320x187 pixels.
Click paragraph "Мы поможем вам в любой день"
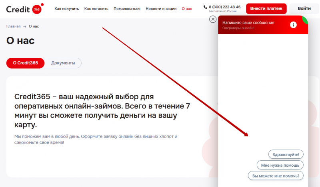point(96,140)
